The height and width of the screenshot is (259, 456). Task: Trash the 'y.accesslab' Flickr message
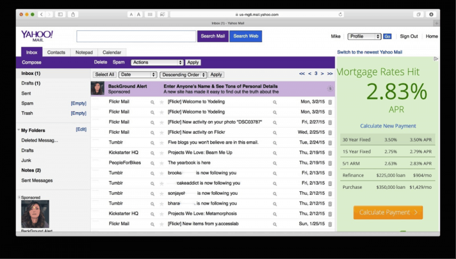(330, 224)
